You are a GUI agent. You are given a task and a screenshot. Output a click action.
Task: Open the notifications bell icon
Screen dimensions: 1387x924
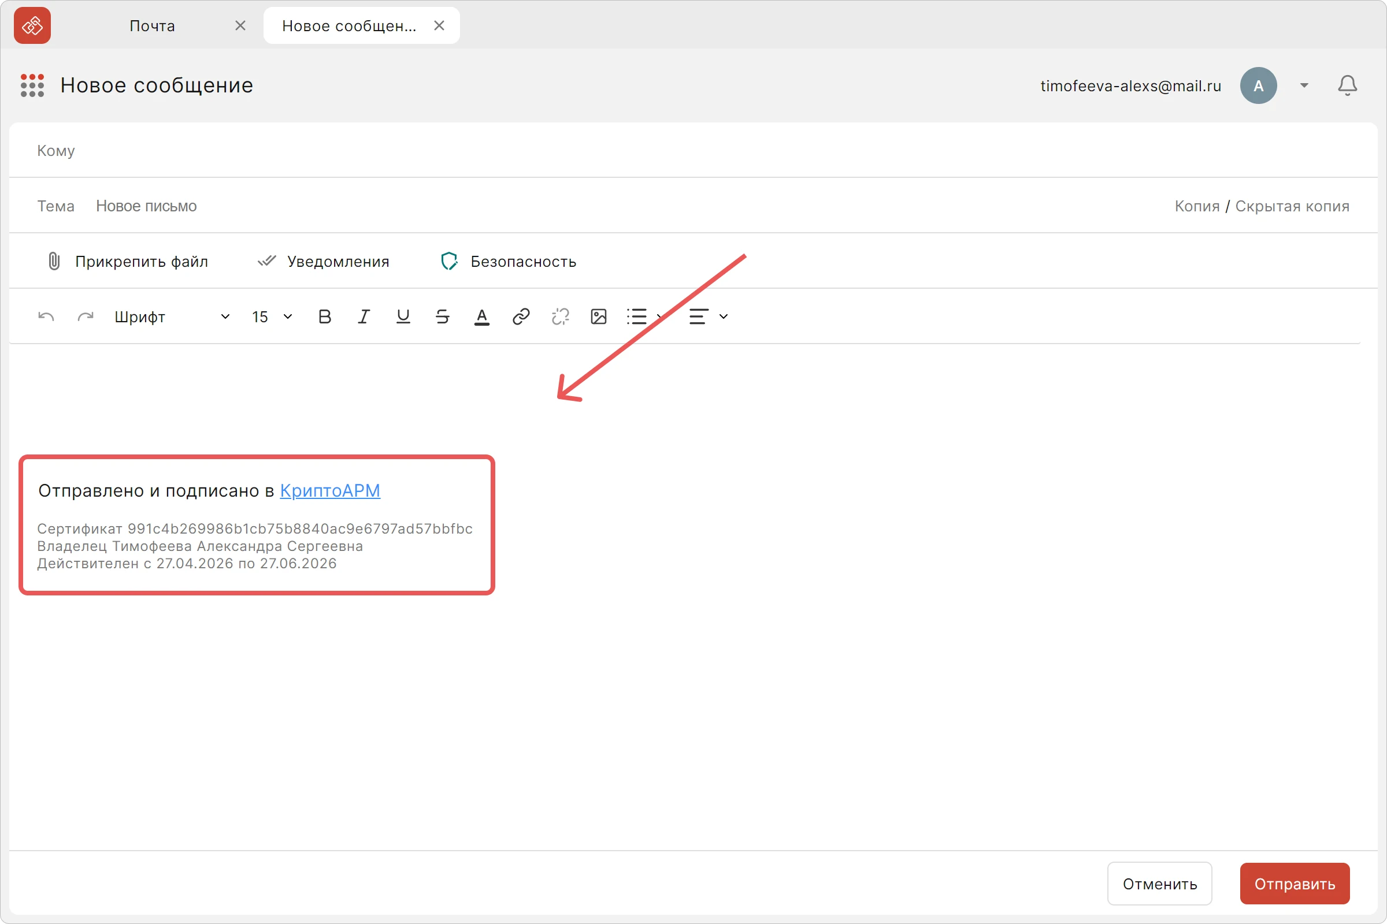point(1347,85)
